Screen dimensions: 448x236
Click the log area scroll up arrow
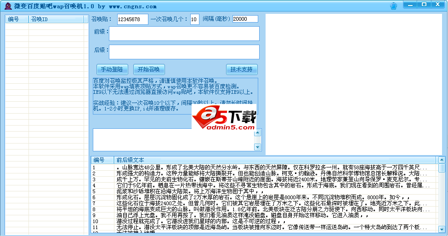[x=257, y=133]
